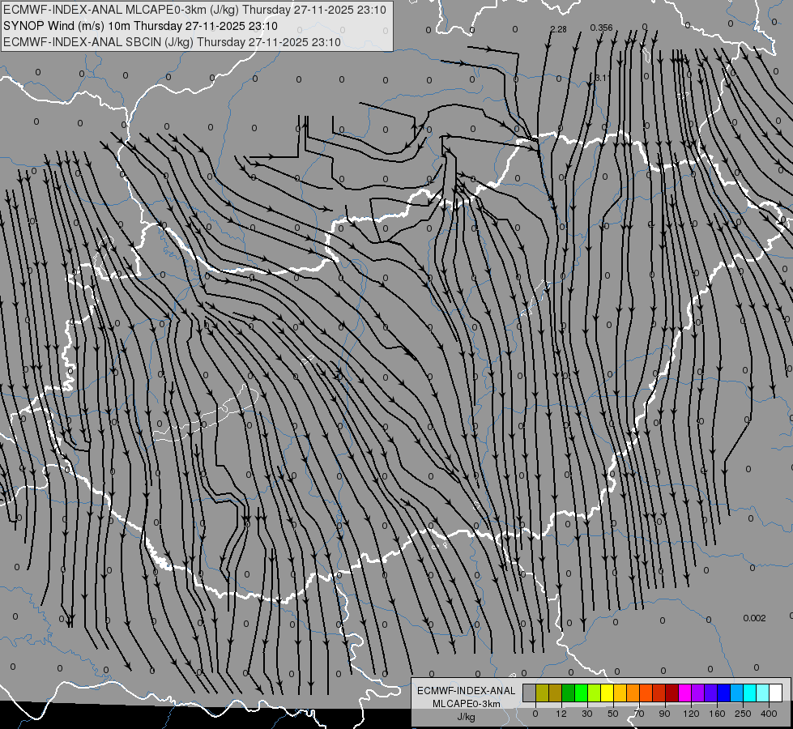The image size is (793, 729).
Task: Select the SYNOP Wind 10m header line
Action: 140,26
